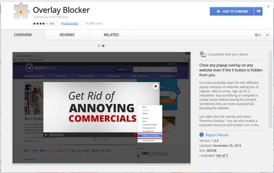Click the Version: 1.2.6 text
This screenshot has width=274, height=173.
[209, 141]
